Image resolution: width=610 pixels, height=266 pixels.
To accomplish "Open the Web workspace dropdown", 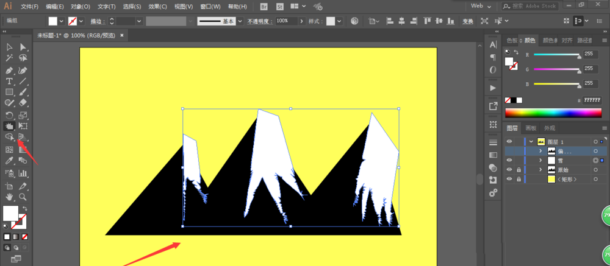I will tap(481, 6).
